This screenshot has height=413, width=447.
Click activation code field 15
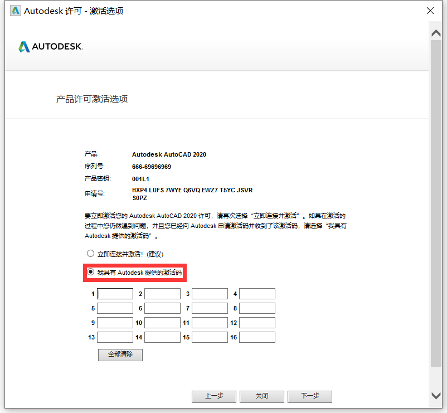[x=210, y=337]
